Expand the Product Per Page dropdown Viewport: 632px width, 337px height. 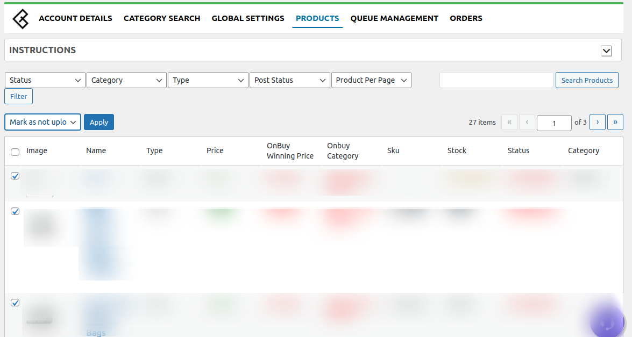coord(371,80)
